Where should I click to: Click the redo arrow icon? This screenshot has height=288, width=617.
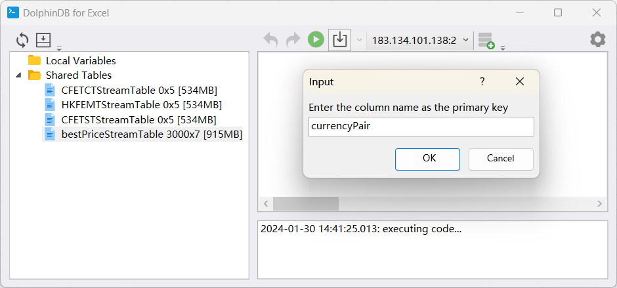293,40
